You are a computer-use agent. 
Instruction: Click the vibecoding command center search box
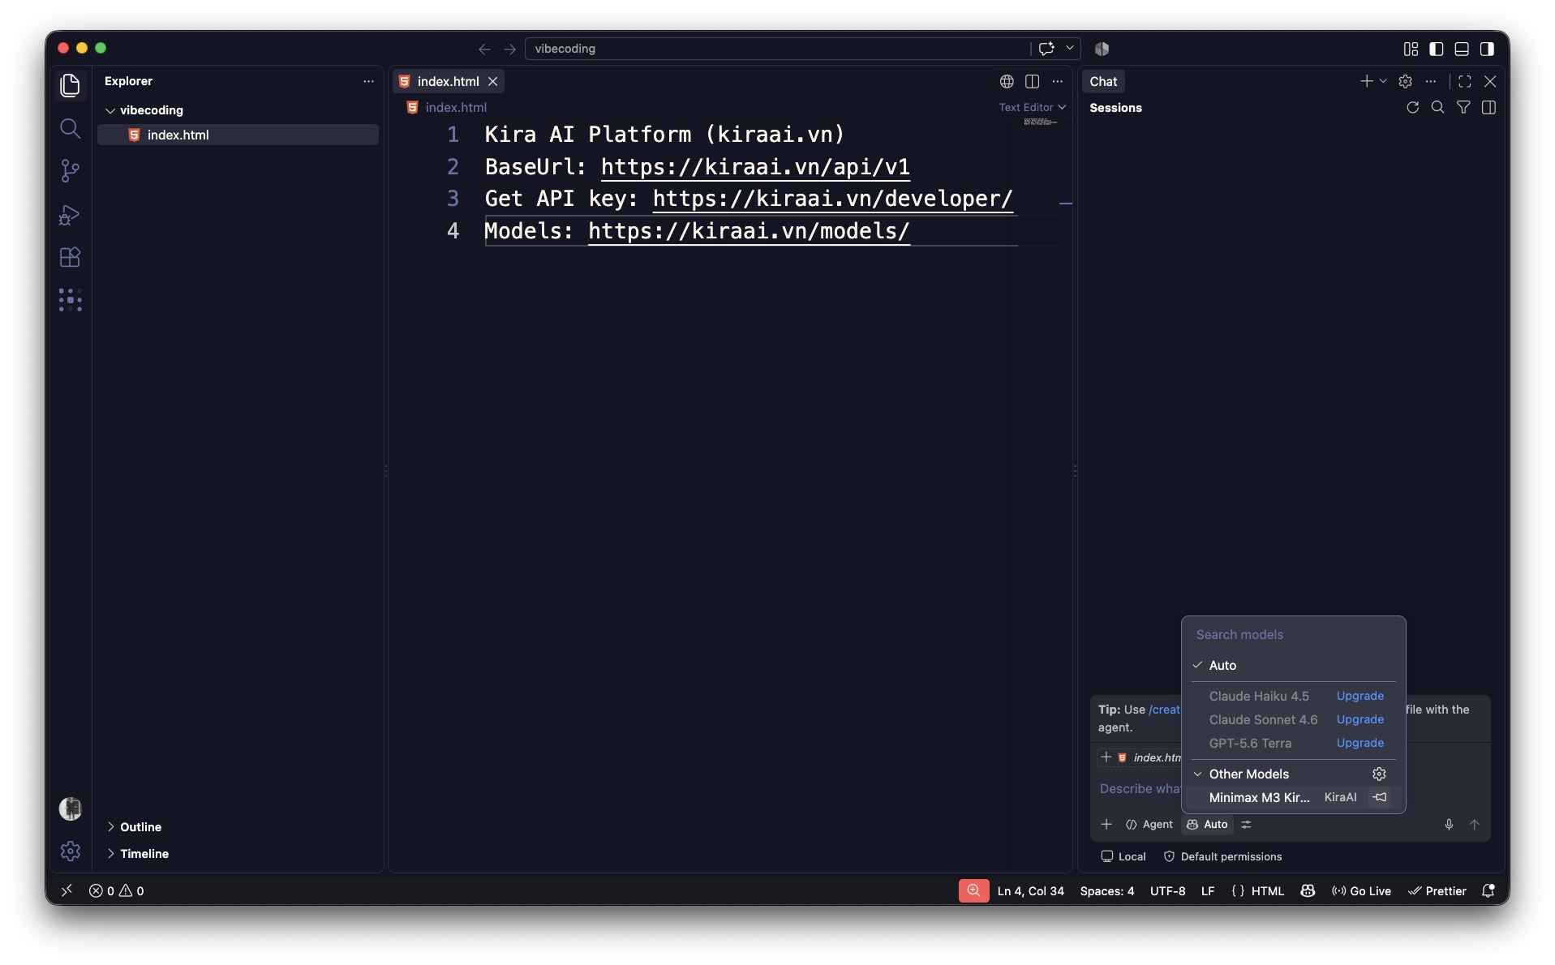[777, 49]
